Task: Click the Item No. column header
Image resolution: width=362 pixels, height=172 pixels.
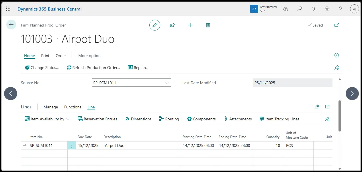Action: point(36,137)
